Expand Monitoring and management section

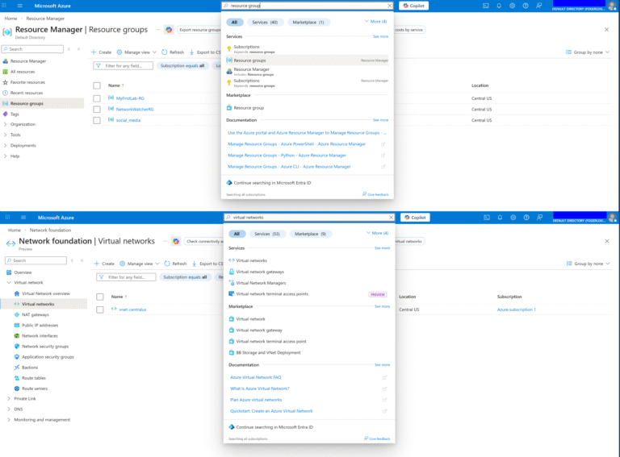pyautogui.click(x=8, y=419)
